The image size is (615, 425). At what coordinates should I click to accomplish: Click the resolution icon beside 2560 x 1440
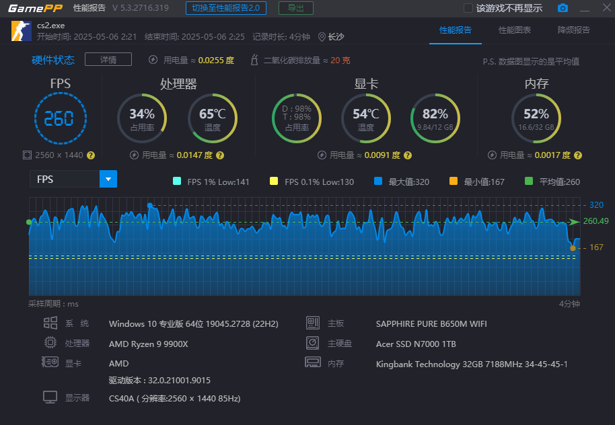27,155
